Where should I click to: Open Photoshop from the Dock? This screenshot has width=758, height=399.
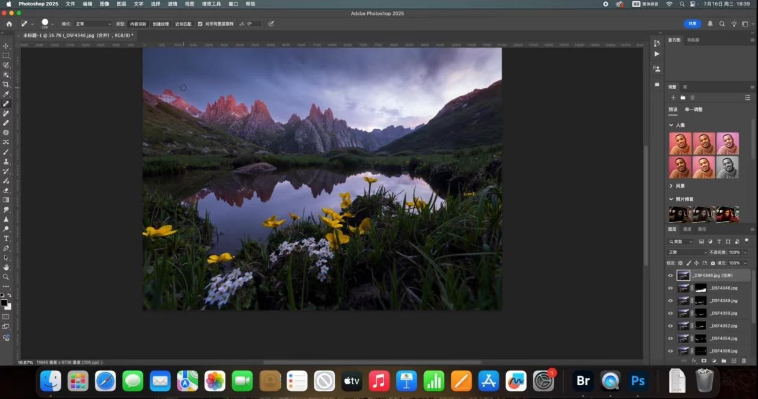click(x=638, y=381)
